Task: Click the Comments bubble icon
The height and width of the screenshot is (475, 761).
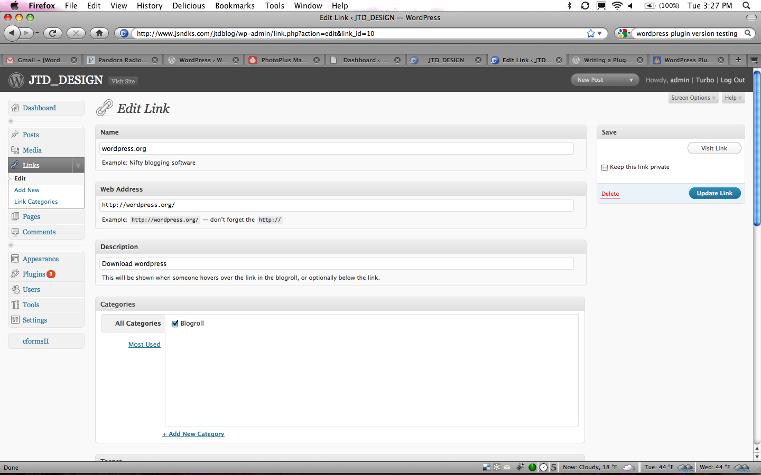Action: click(15, 232)
